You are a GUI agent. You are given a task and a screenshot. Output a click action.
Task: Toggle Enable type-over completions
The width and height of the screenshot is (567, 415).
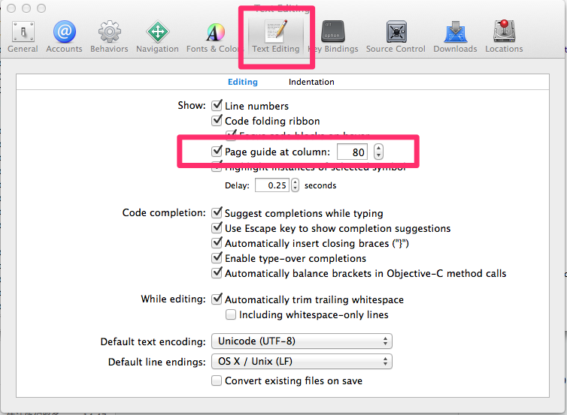click(217, 258)
